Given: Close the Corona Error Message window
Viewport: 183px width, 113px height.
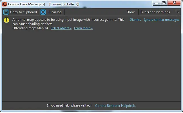Looking at the screenshot, I should [174, 3].
